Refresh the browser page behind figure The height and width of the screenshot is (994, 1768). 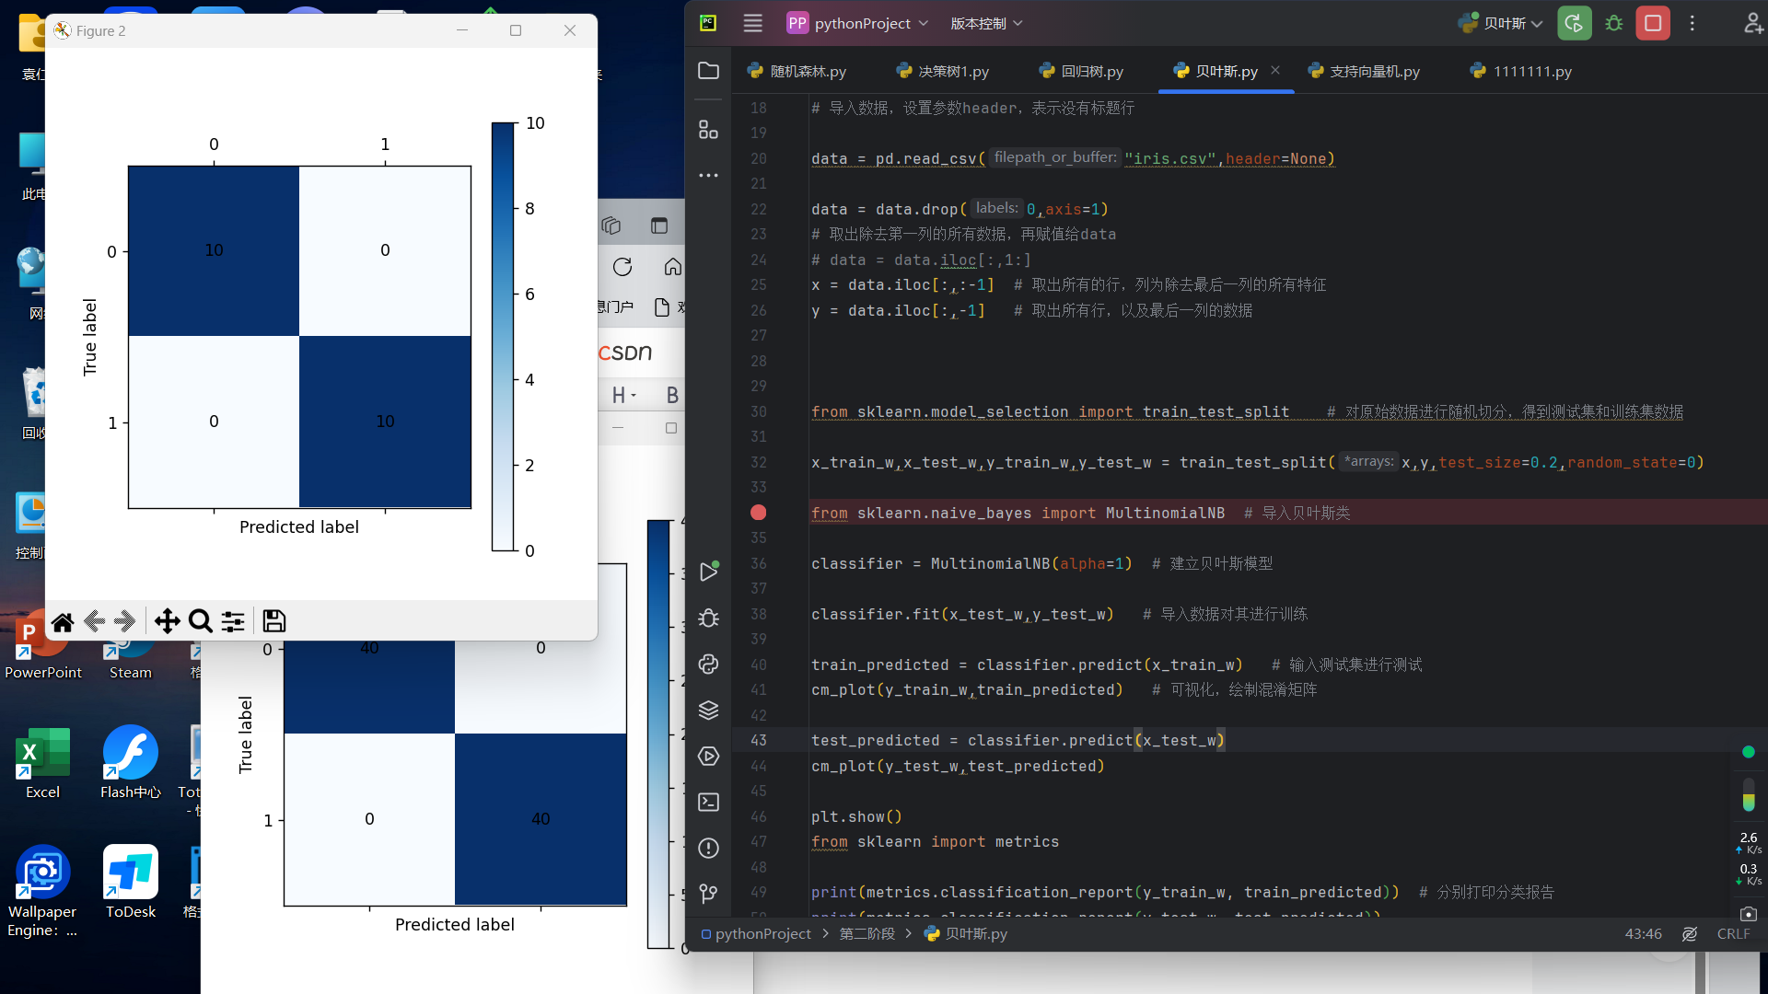622,267
